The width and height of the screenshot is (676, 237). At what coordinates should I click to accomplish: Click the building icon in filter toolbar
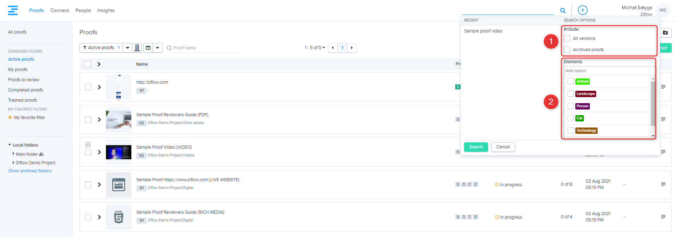(137, 48)
